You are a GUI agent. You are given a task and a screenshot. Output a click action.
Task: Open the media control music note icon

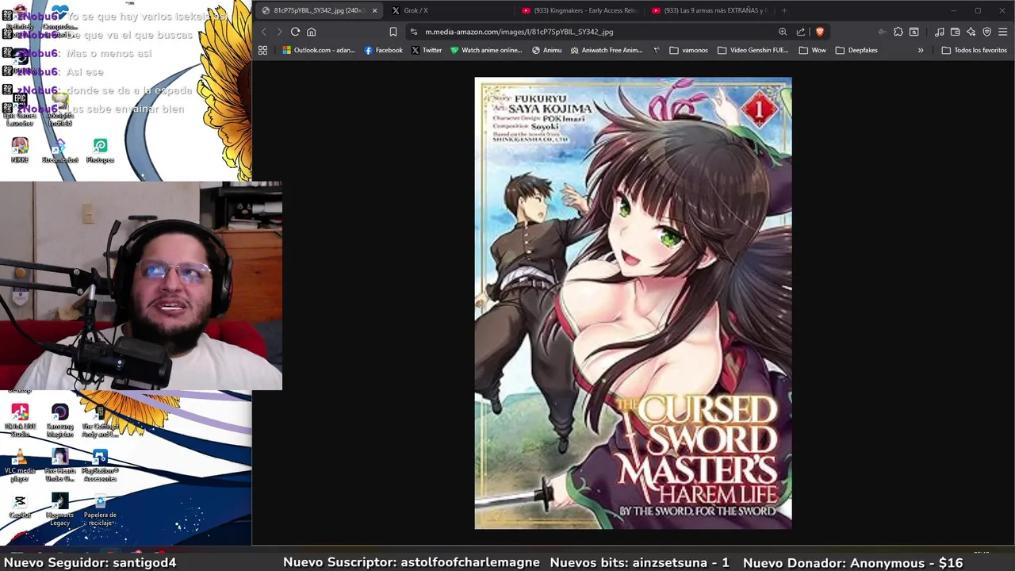(940, 32)
